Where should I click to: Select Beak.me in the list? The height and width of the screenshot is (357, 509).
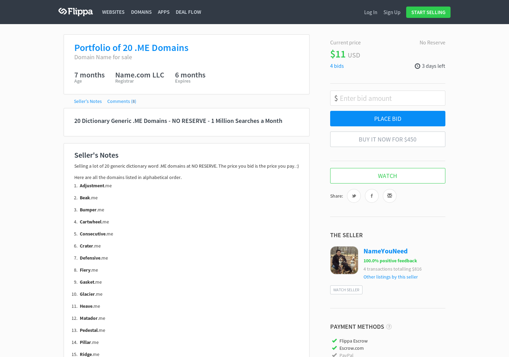[89, 198]
